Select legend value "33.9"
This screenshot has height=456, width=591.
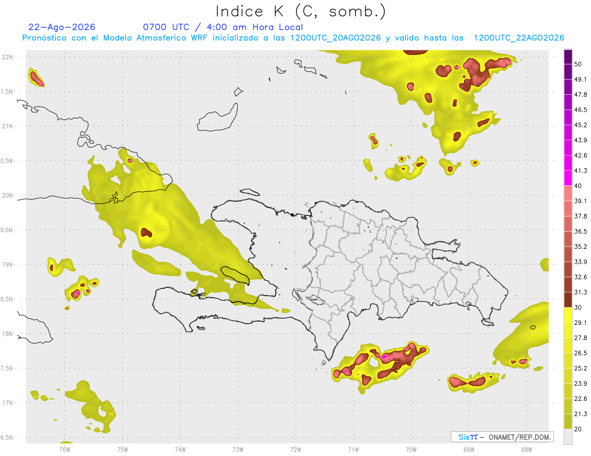pos(581,262)
